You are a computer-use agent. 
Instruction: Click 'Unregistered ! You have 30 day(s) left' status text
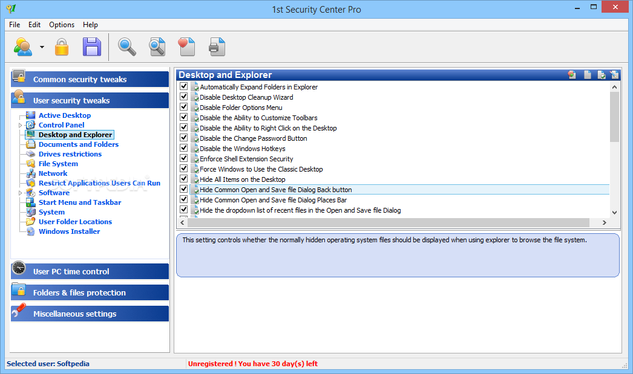253,364
